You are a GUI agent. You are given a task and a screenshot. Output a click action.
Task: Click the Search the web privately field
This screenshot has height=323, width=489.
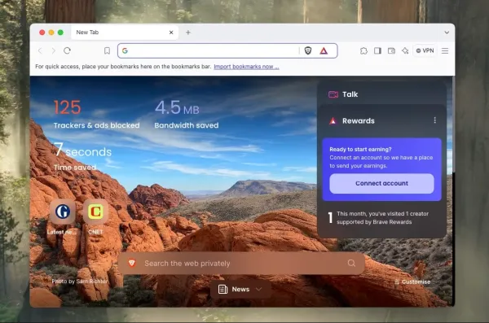coord(241,264)
